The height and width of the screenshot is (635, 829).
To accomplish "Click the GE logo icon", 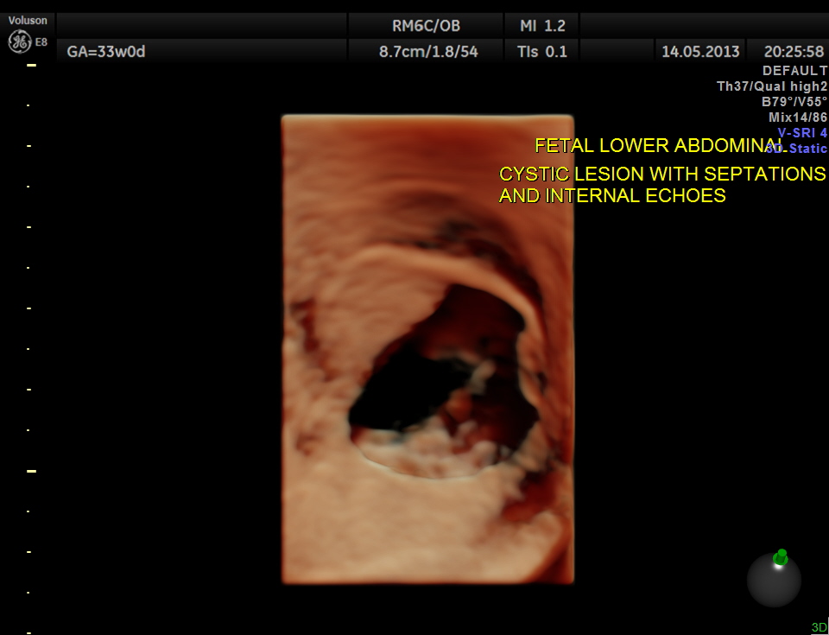I will point(18,41).
